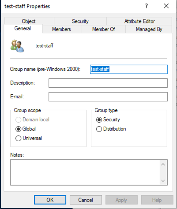The width and height of the screenshot is (177, 209).
Task: Click the test-staff group icon
Action: tap(17, 46)
